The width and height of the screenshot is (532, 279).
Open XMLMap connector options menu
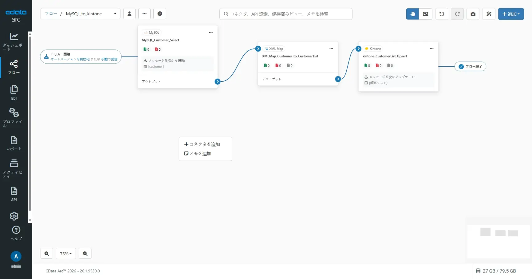[331, 49]
